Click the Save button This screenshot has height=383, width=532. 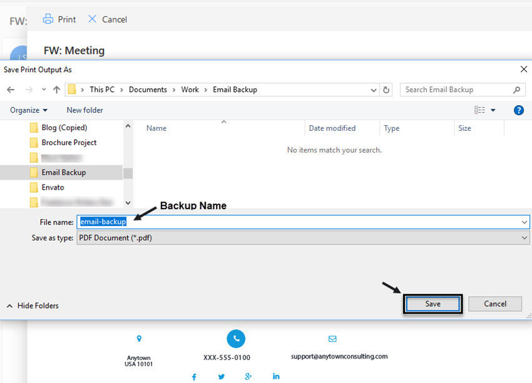click(433, 304)
